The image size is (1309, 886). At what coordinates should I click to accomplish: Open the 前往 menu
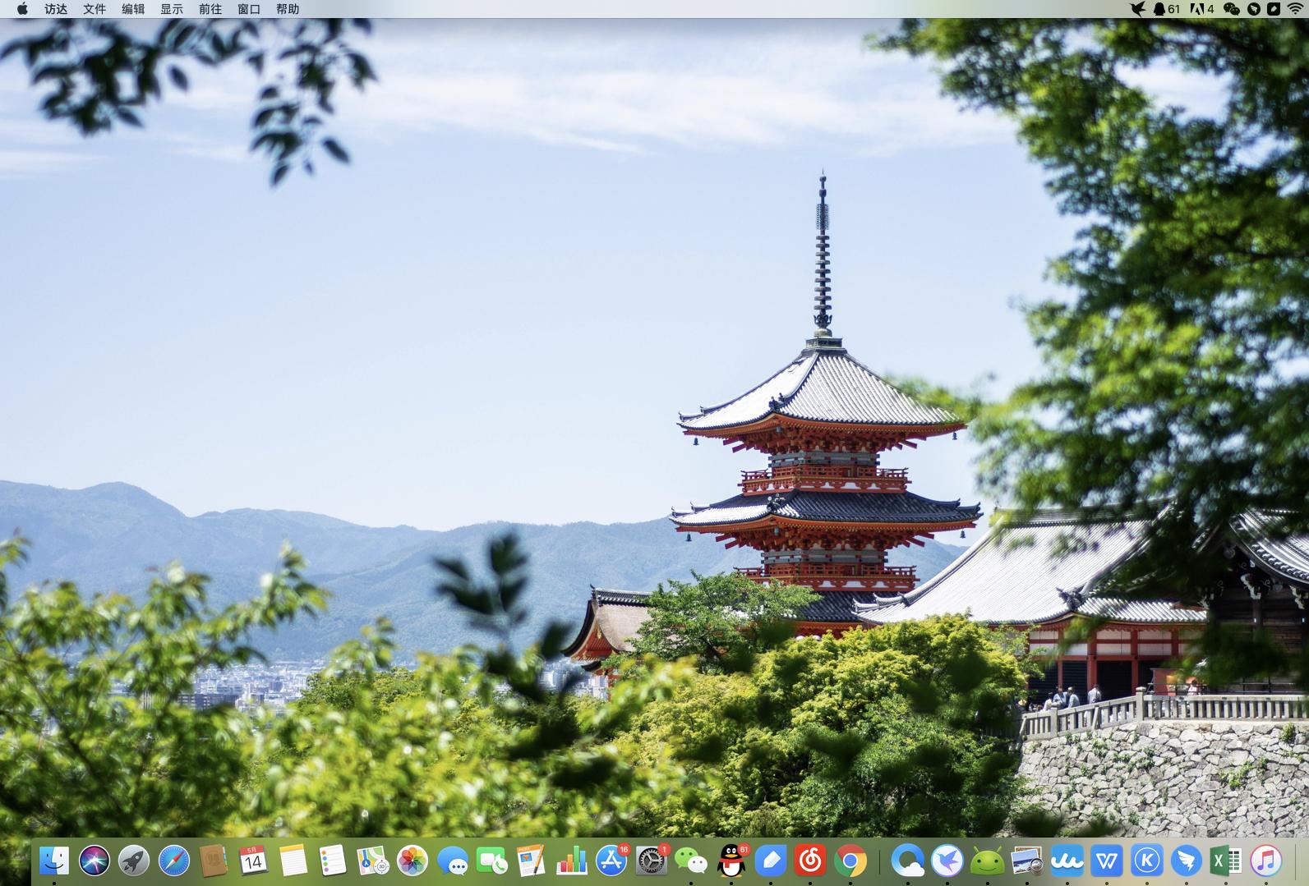(x=210, y=9)
